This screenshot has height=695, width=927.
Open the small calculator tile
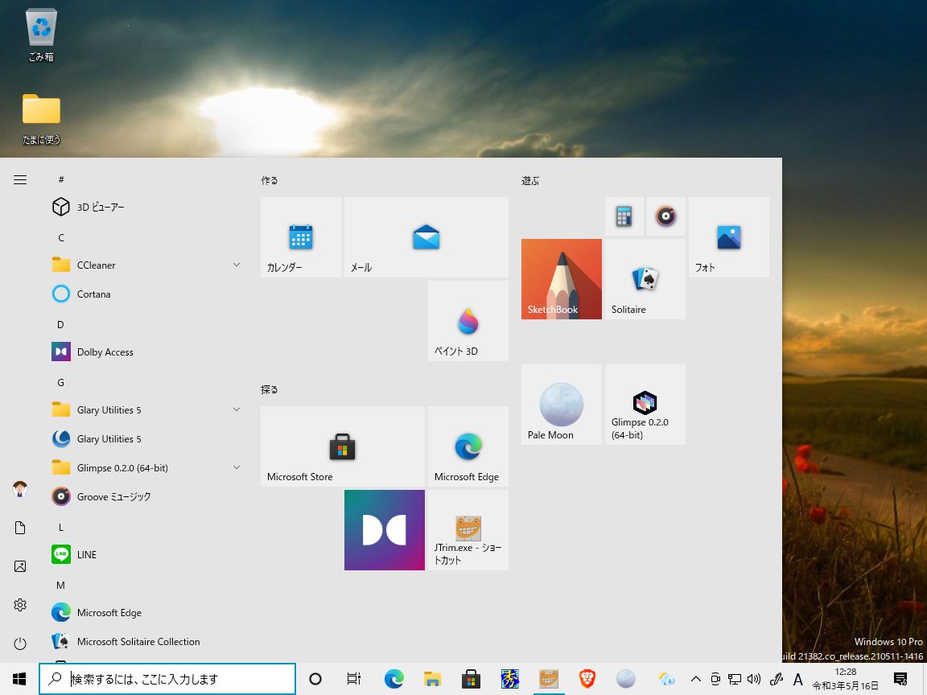coord(624,216)
